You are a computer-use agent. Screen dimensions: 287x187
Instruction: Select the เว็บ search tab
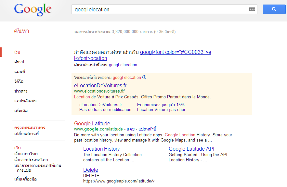point(17,52)
